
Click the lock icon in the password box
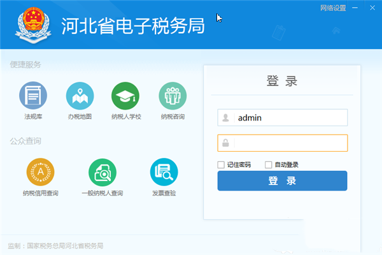[x=225, y=143]
